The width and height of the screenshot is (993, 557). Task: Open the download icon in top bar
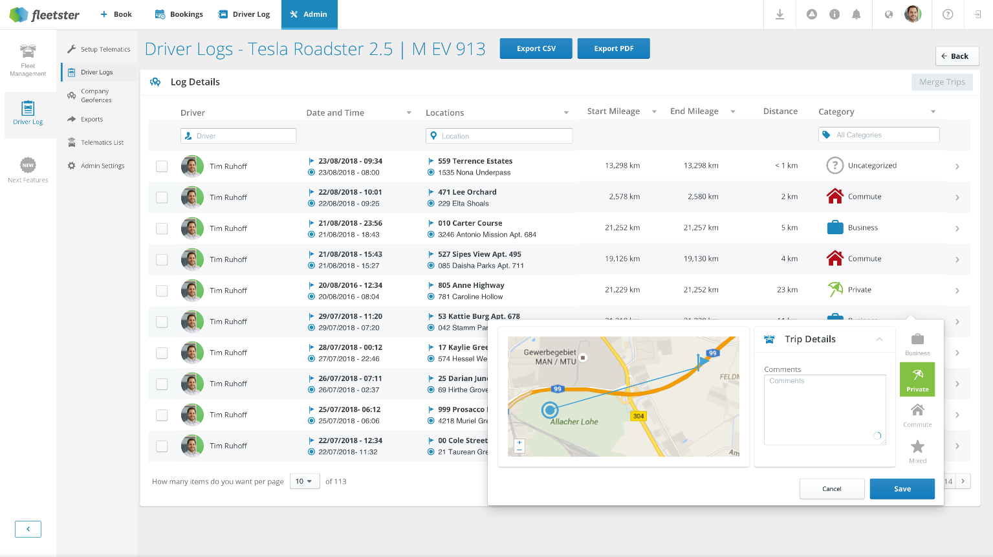(x=780, y=14)
